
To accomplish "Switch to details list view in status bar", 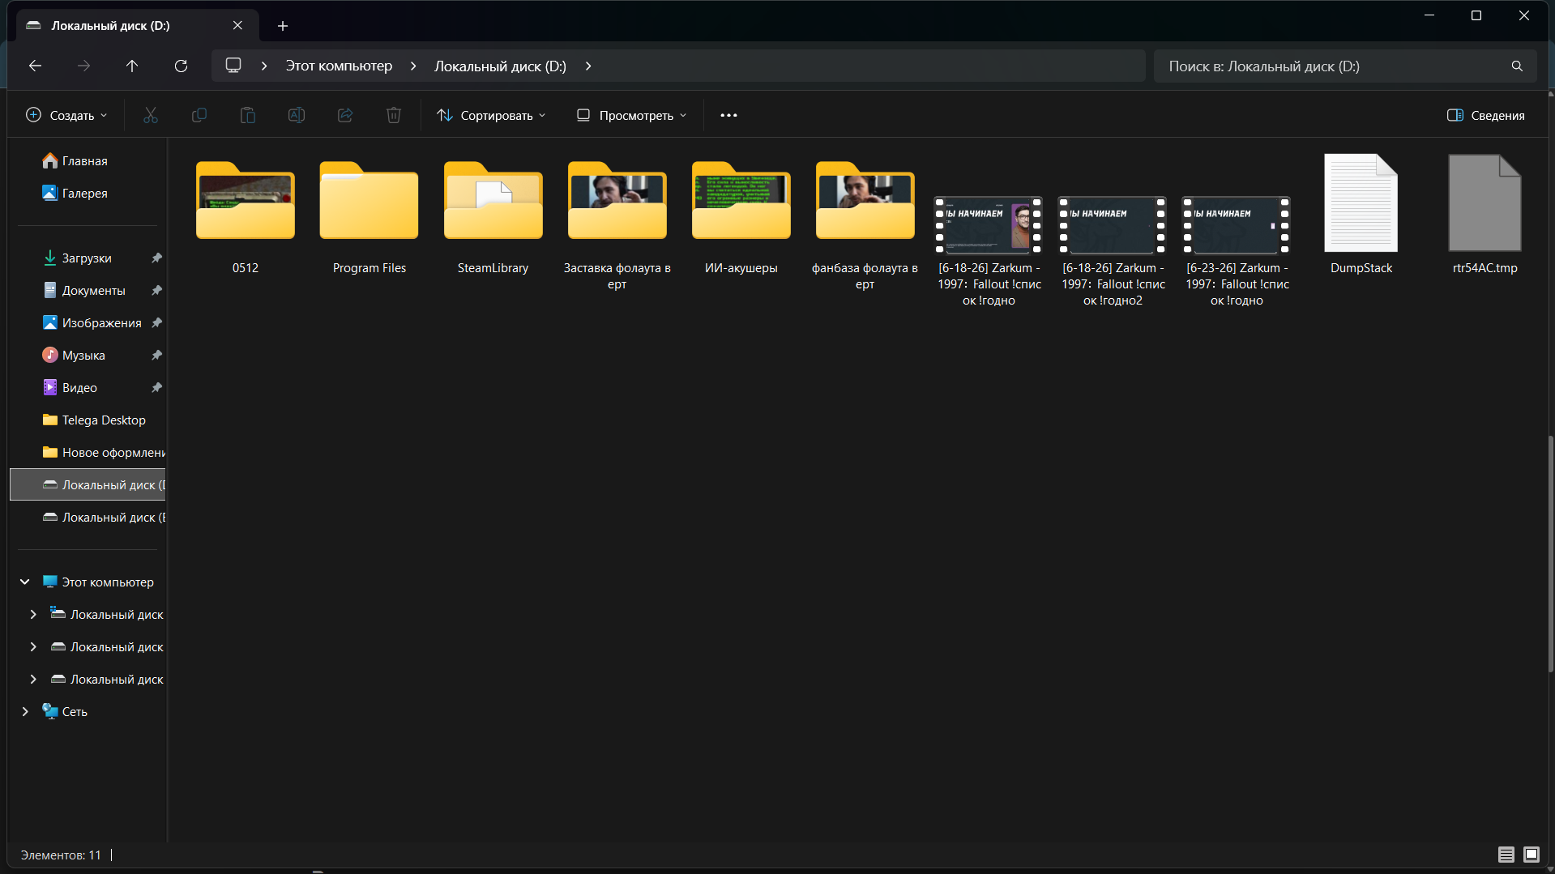I will click(x=1506, y=854).
